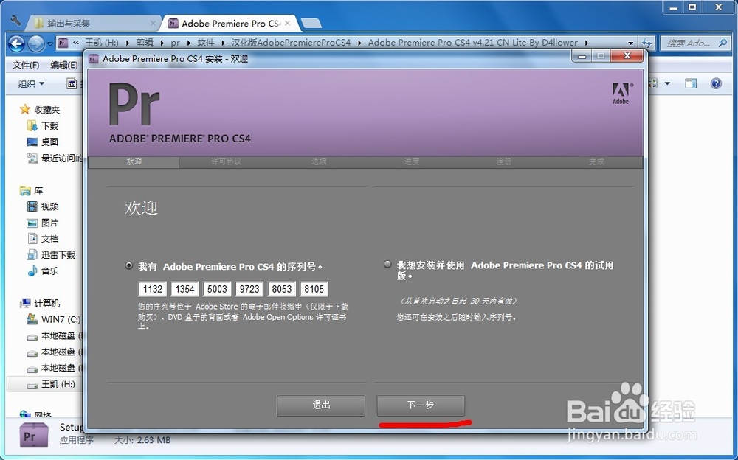Select the 'I have a serial number' radio option
The height and width of the screenshot is (460, 738).
click(129, 265)
